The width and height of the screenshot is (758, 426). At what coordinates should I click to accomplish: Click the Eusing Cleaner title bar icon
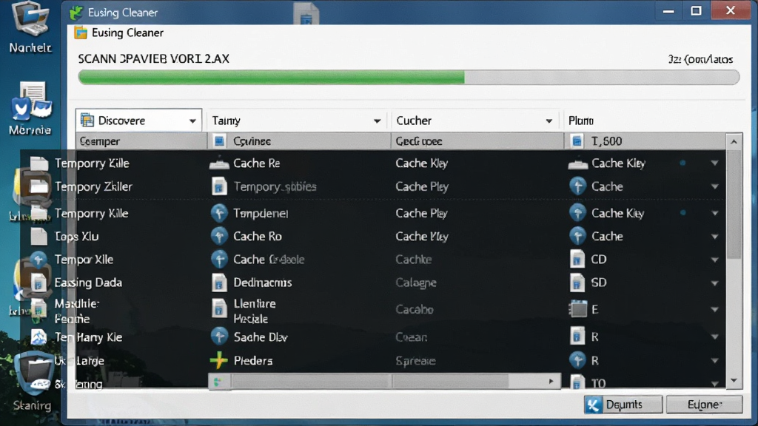coord(76,12)
